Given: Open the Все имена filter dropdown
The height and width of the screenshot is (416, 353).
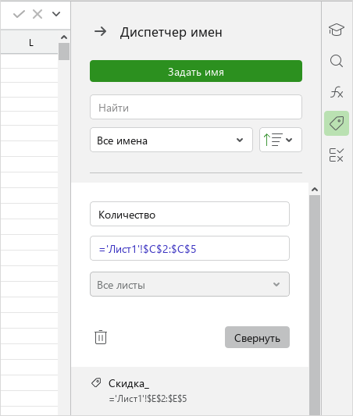Looking at the screenshot, I should pos(171,140).
